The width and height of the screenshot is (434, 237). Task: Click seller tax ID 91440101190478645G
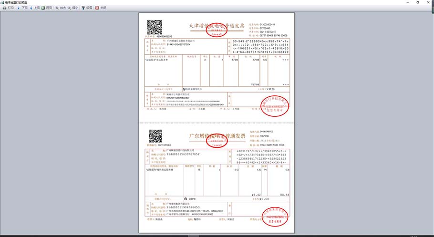(x=183, y=207)
